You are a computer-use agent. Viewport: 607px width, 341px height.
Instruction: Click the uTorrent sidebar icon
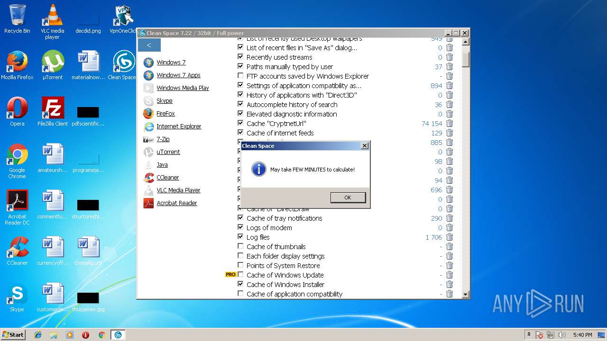(148, 152)
